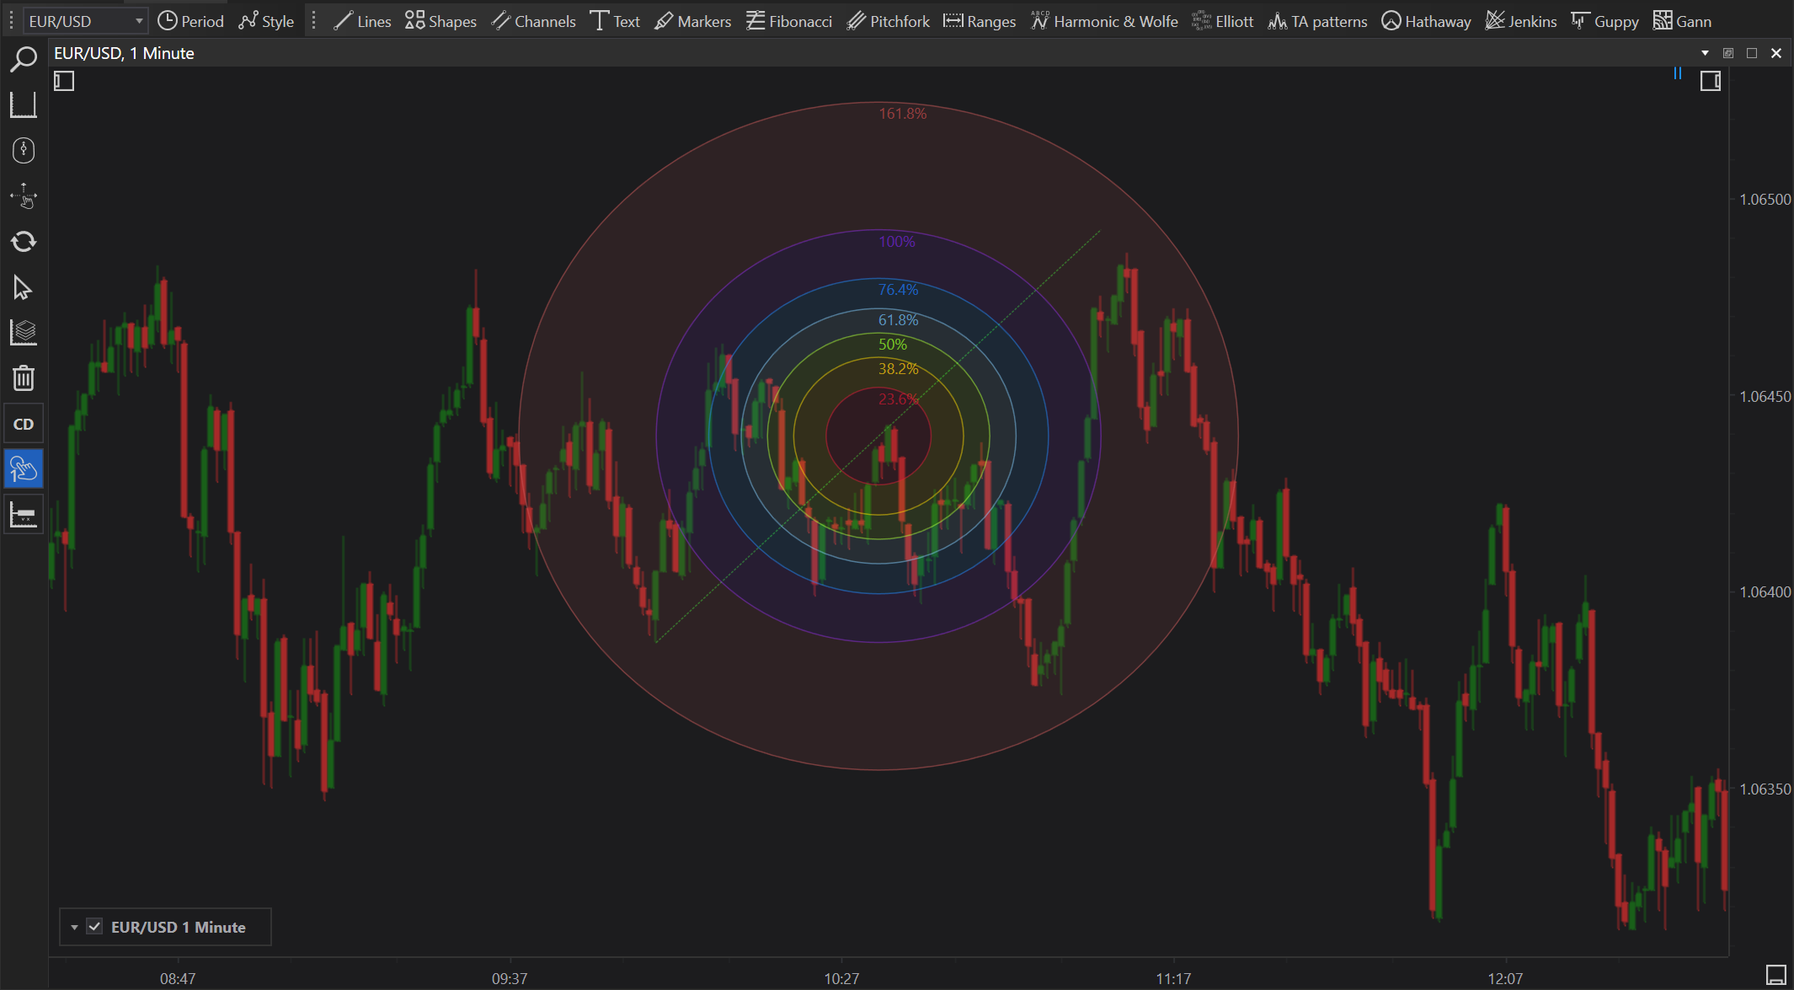Click the Style button
The width and height of the screenshot is (1794, 990).
tap(266, 21)
